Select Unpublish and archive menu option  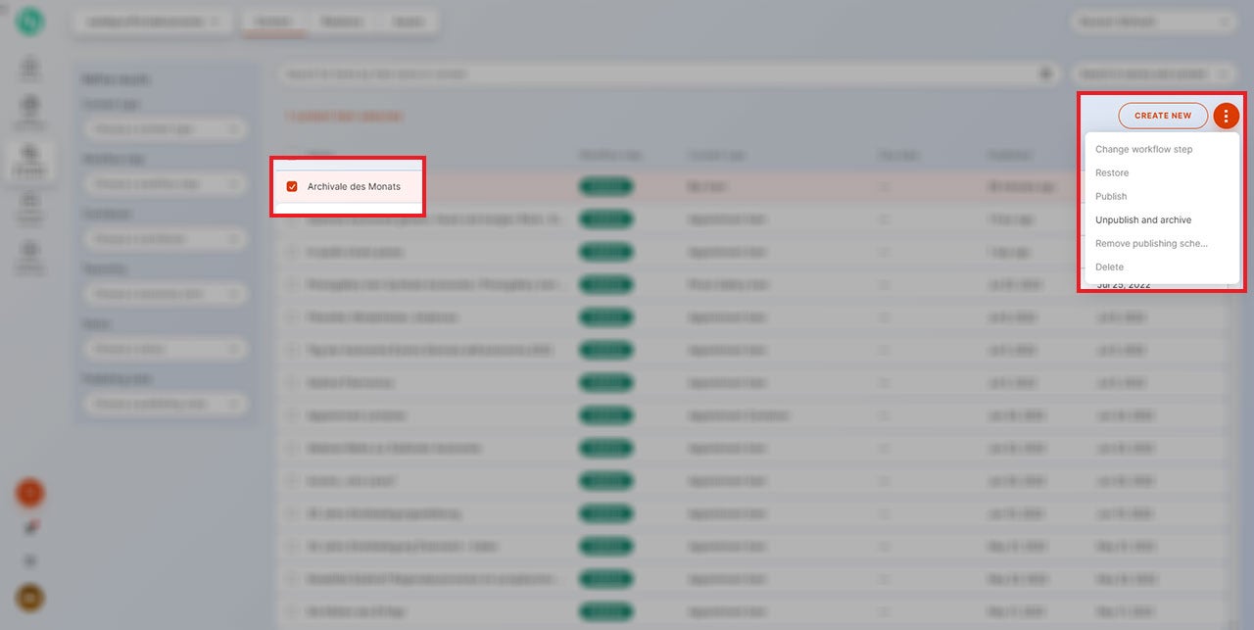pos(1143,220)
